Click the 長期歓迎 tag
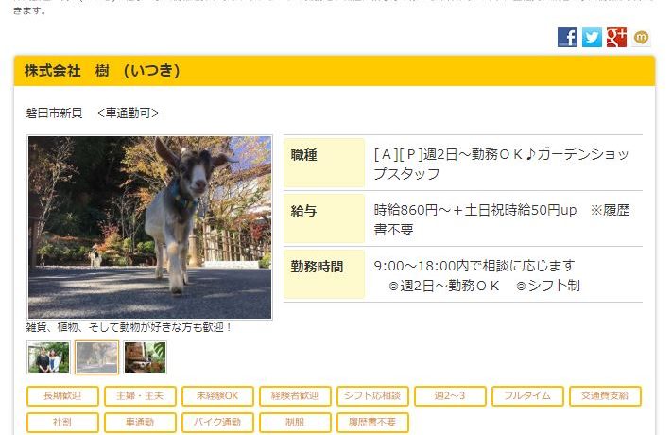Screen dimensions: 672x435 tap(62, 395)
